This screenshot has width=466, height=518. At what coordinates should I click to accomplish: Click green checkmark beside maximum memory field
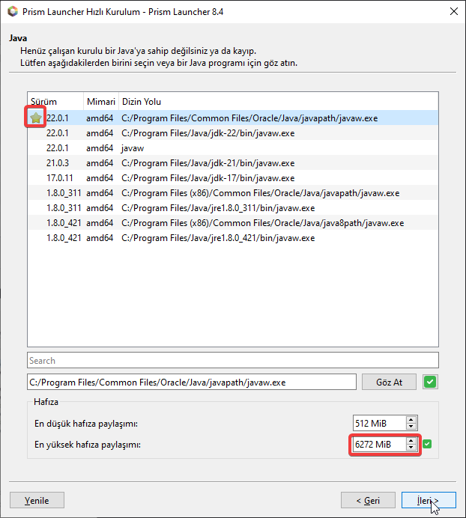[427, 444]
